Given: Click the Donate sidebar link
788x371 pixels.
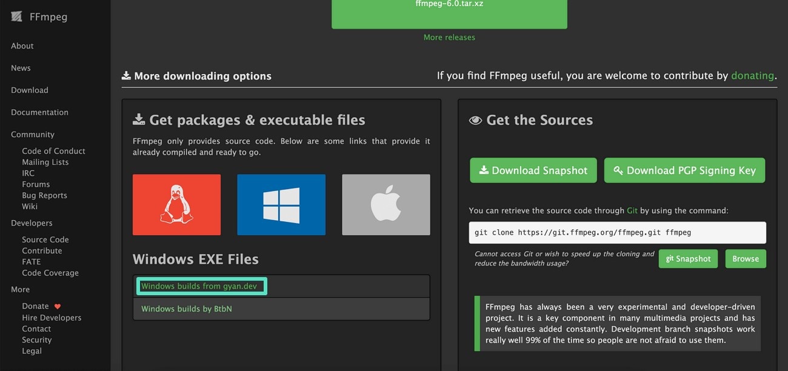Looking at the screenshot, I should [35, 306].
